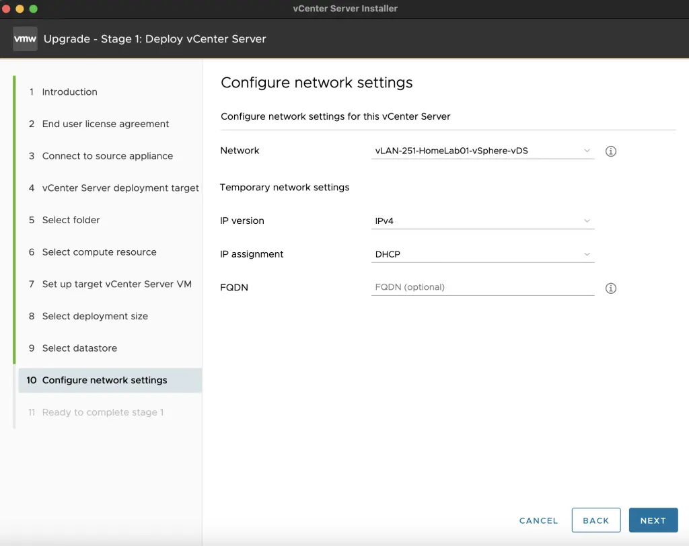The image size is (689, 546).
Task: Click CANCEL to abort the upgrade
Action: coord(538,520)
